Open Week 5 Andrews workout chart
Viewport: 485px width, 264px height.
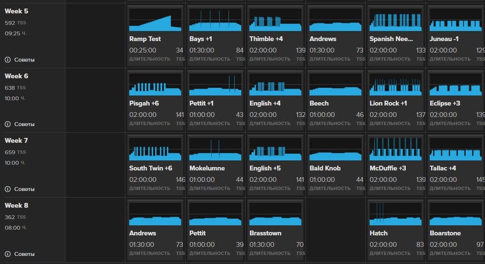[x=335, y=20]
